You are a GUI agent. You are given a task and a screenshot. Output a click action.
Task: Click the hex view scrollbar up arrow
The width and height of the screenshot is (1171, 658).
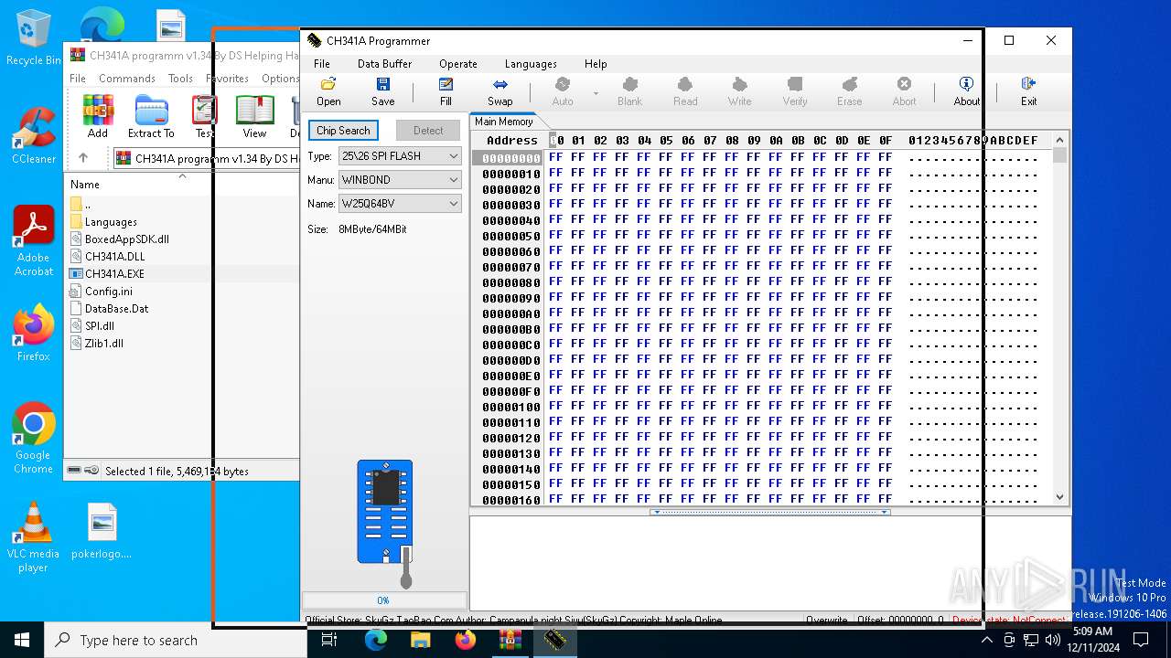[x=1060, y=140]
